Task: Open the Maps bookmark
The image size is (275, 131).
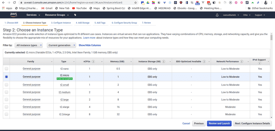Action: (95, 8)
